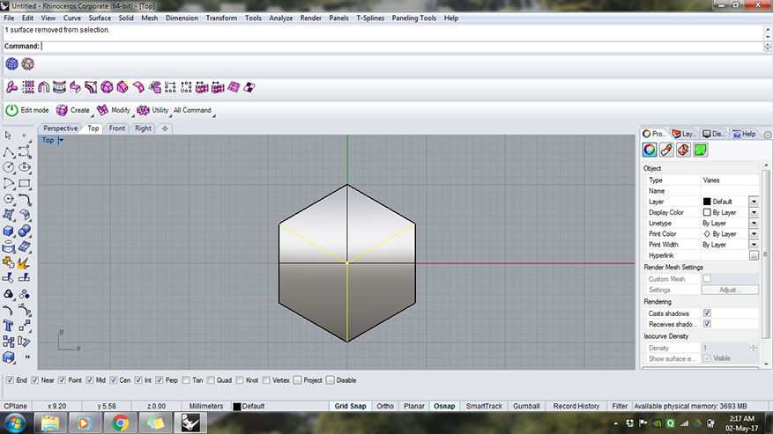Click the Text object tool icon

[8, 326]
